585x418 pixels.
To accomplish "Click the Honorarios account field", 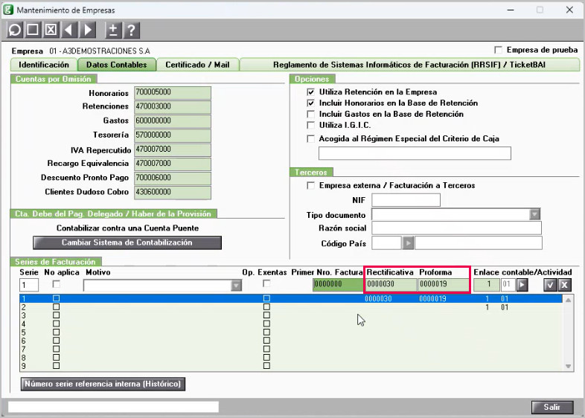I will point(173,93).
